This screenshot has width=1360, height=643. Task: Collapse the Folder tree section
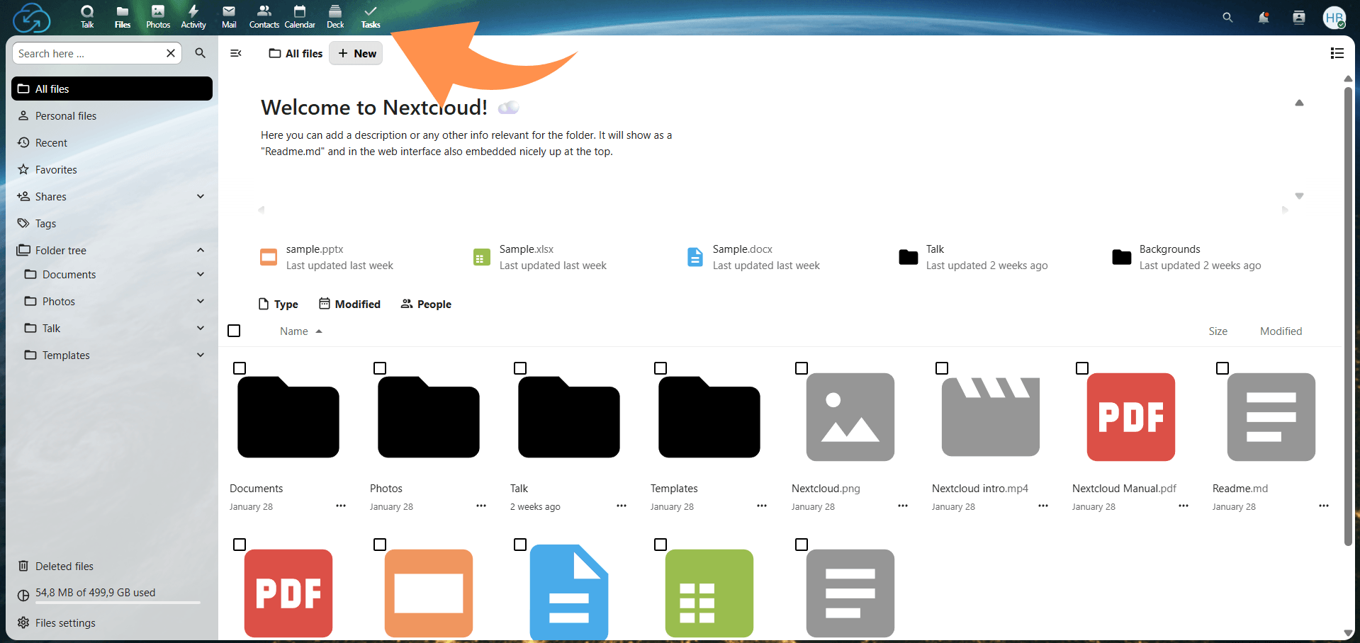click(201, 250)
